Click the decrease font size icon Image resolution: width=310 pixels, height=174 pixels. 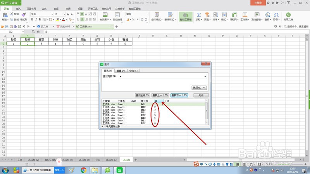pos(72,14)
